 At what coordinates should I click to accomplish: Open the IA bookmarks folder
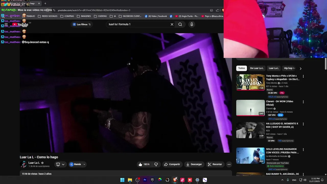[x=113, y=16]
